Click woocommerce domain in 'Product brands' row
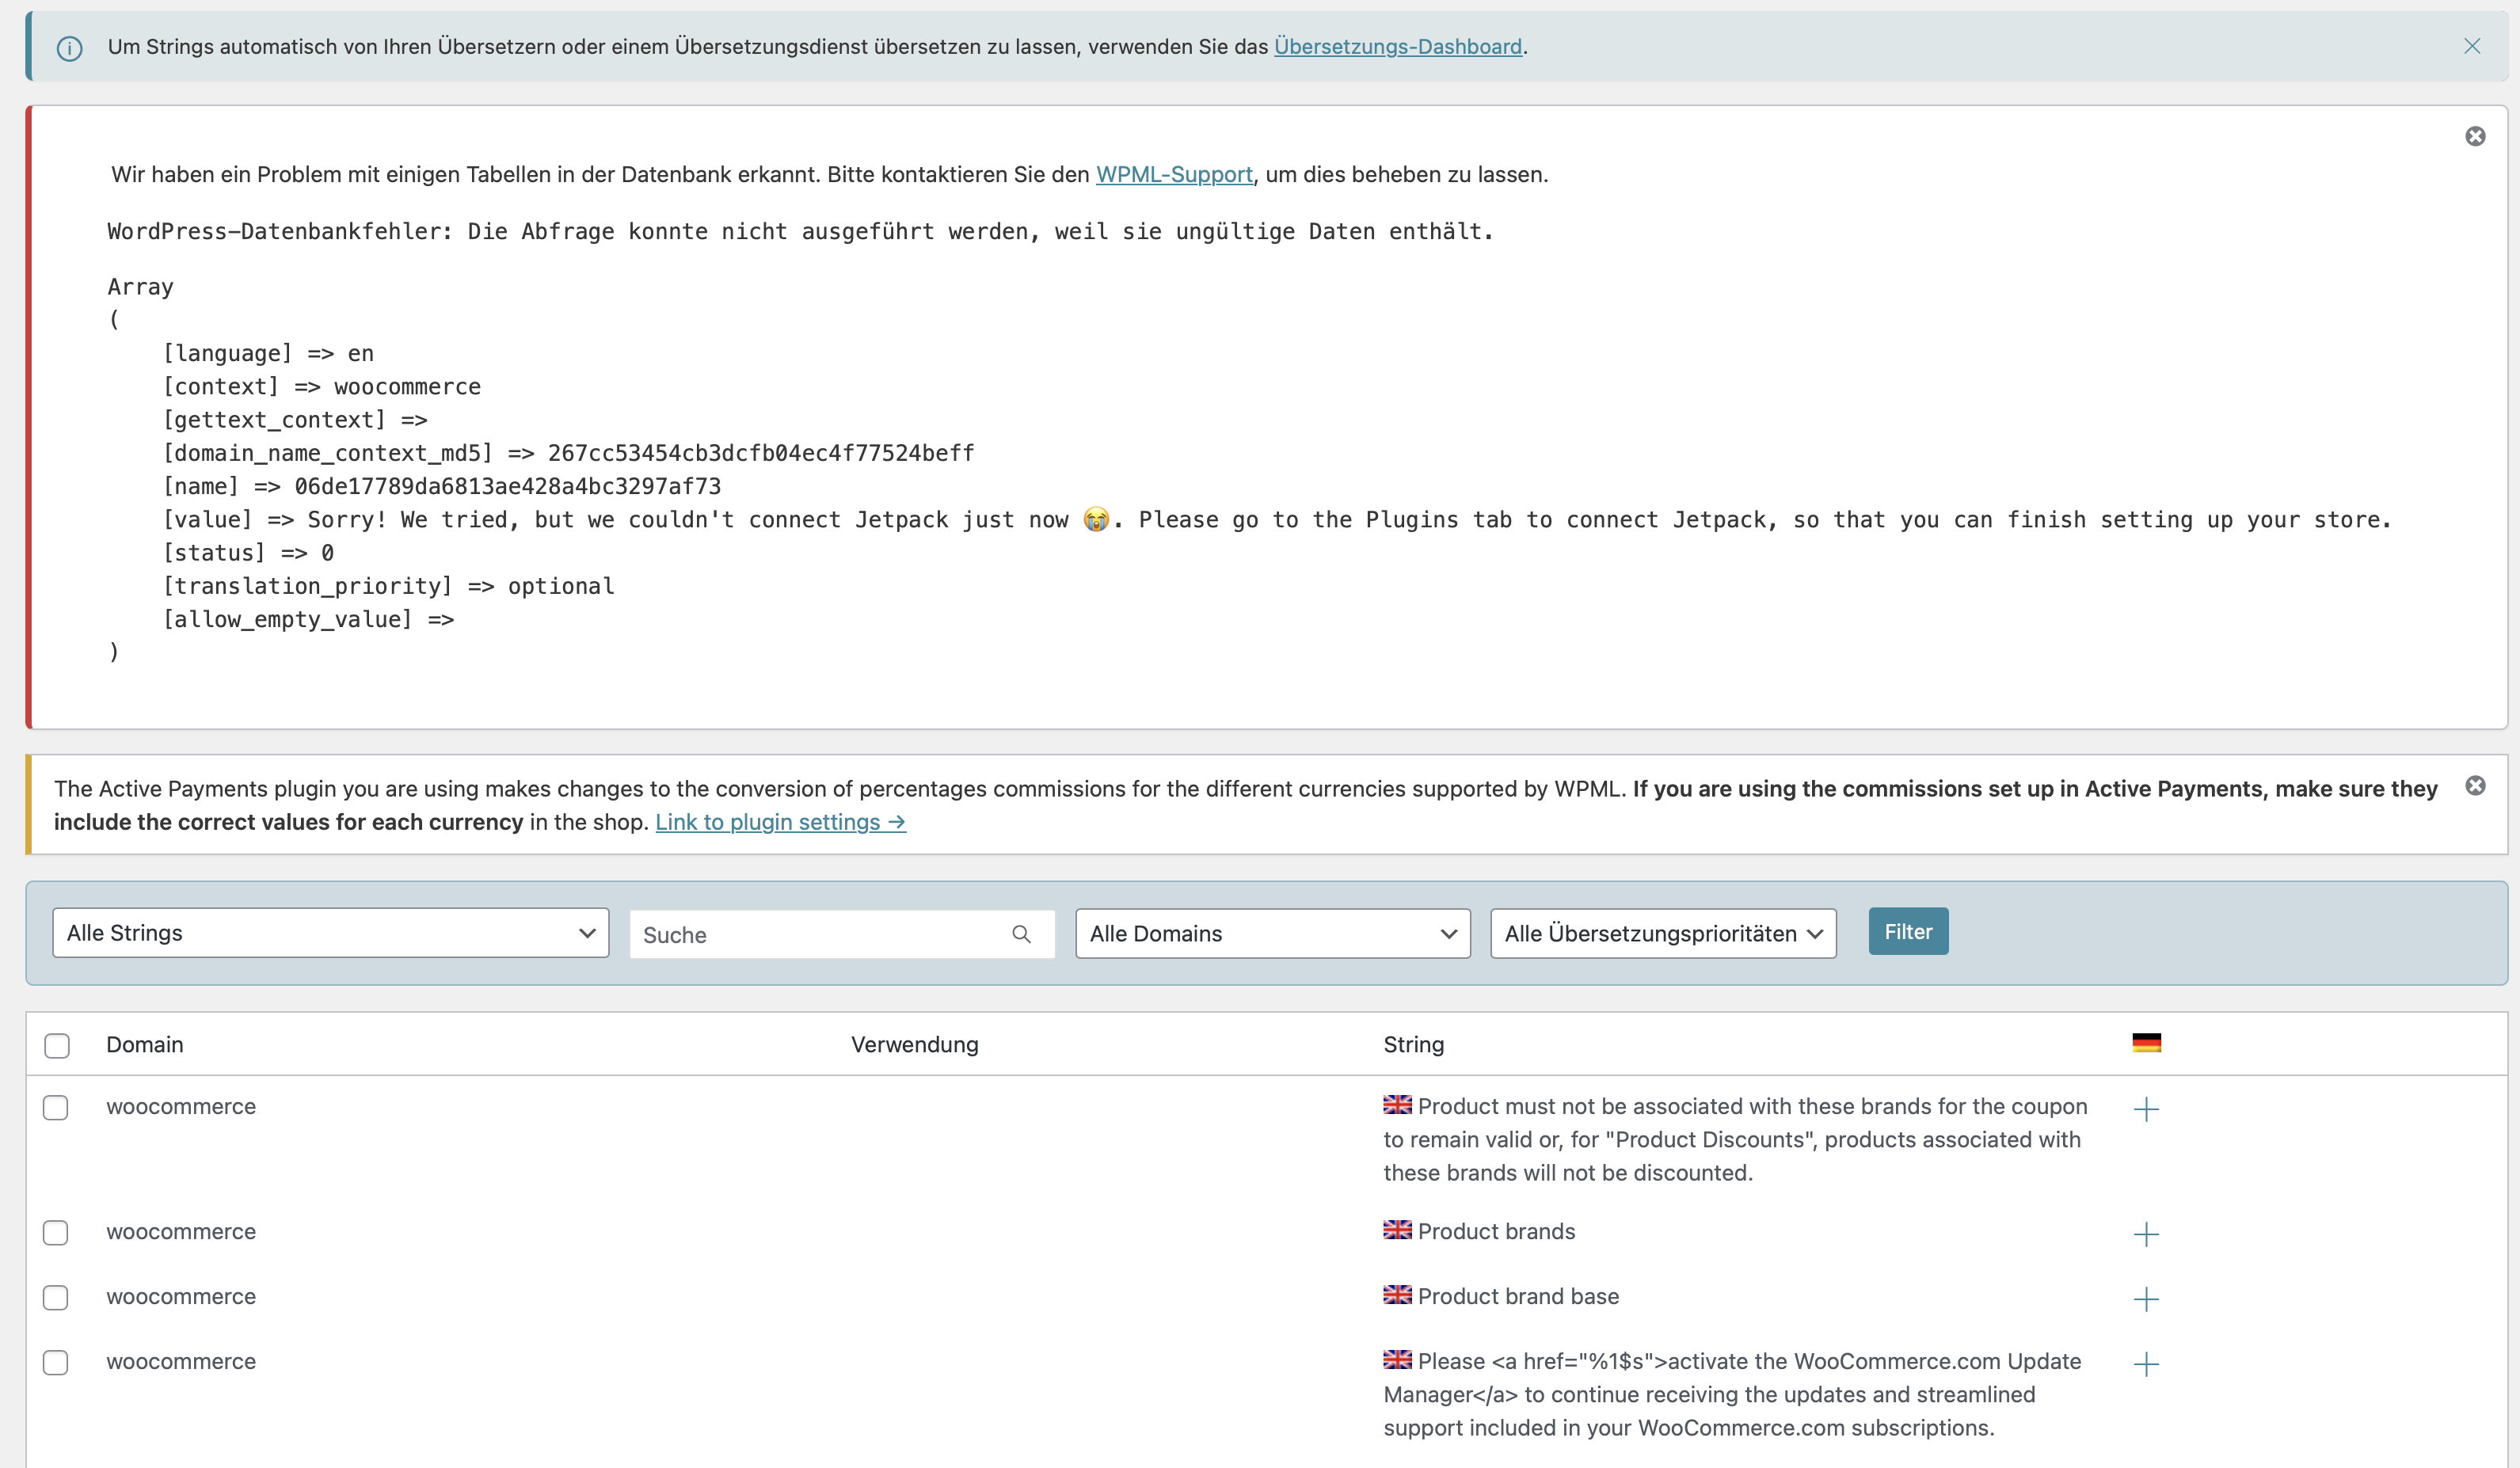The image size is (2520, 1468). pos(181,1232)
